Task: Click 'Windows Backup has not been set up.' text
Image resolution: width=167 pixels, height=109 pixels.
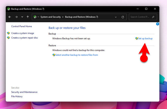Action: tap(71, 38)
